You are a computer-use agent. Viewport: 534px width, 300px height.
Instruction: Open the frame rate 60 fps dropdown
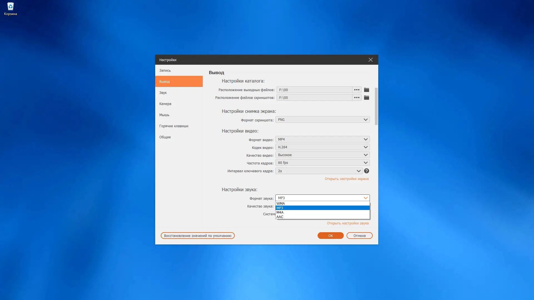322,163
